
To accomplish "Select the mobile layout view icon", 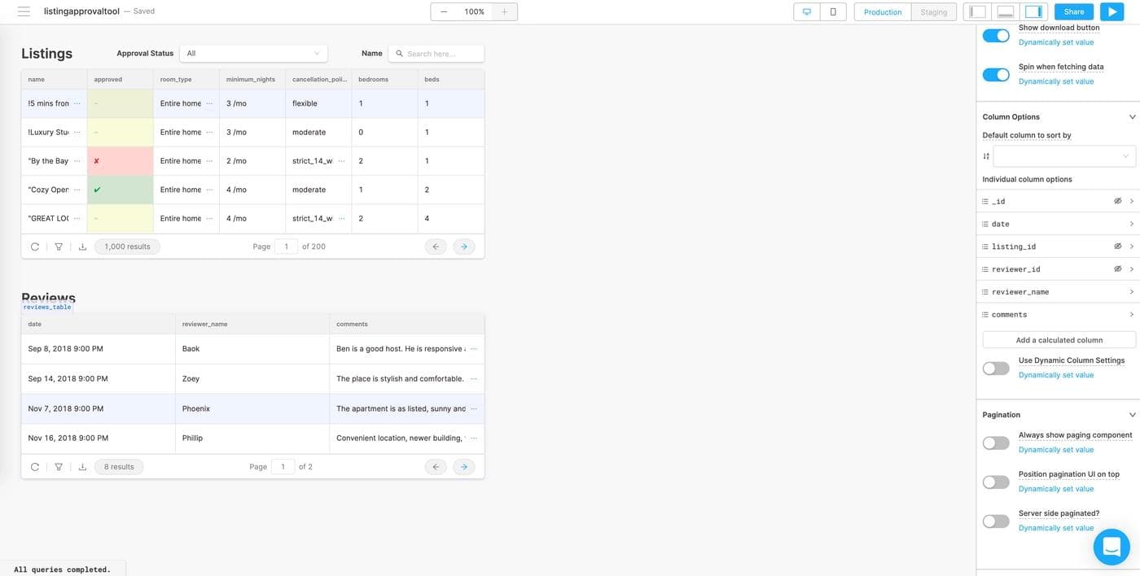I will [x=833, y=11].
